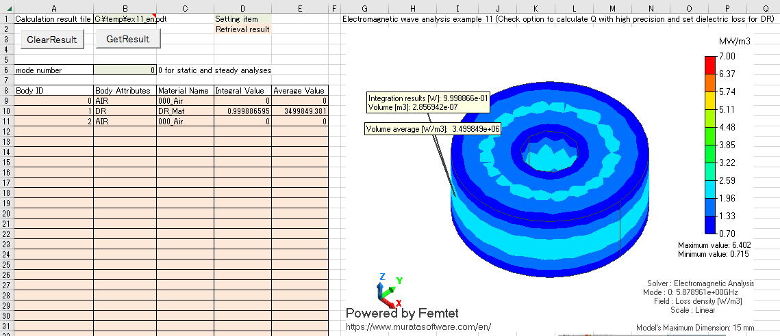Click the Body ID header cell
This screenshot has width=780, height=336.
[53, 90]
